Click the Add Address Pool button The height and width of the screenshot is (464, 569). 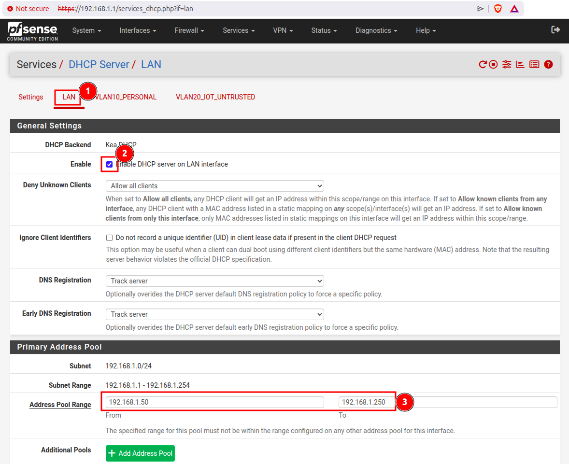(x=141, y=453)
